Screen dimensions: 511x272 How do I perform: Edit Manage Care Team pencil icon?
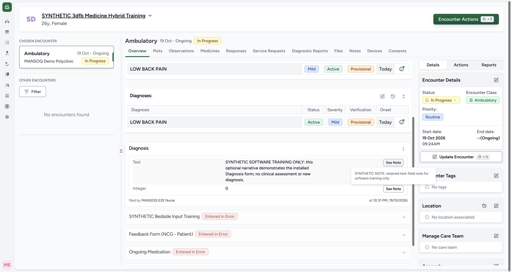point(496,236)
